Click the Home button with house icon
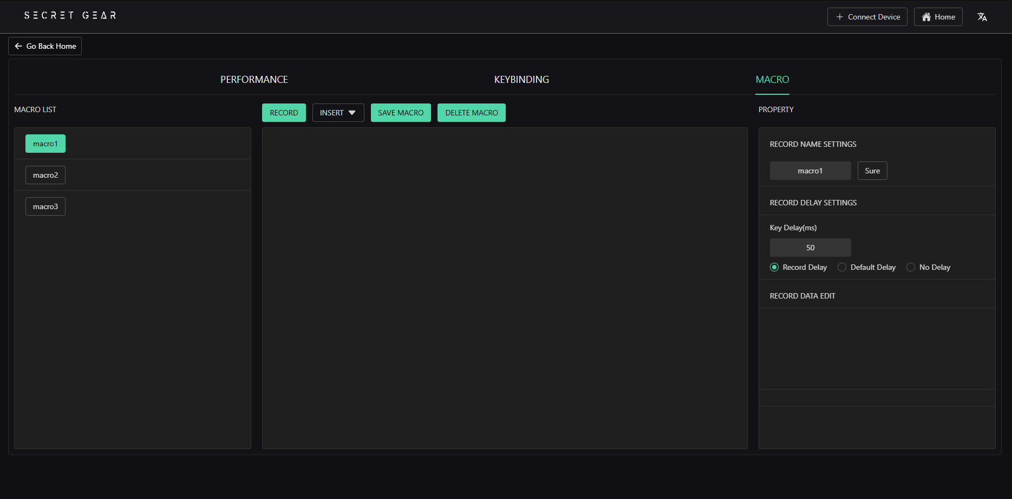 (938, 17)
